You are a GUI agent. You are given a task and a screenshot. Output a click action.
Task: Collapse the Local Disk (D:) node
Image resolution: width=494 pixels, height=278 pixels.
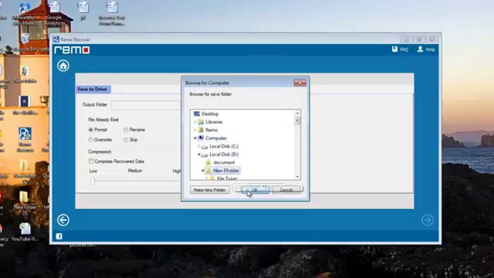pyautogui.click(x=199, y=154)
